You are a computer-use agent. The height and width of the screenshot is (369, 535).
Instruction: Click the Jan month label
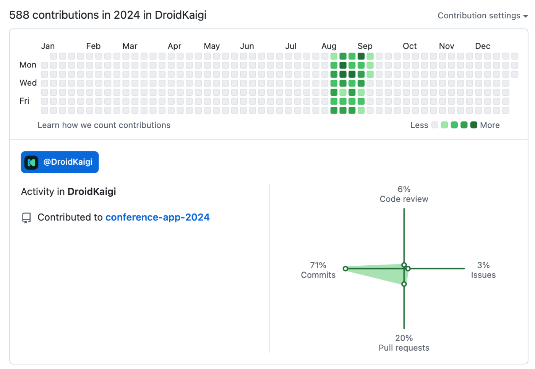click(48, 46)
